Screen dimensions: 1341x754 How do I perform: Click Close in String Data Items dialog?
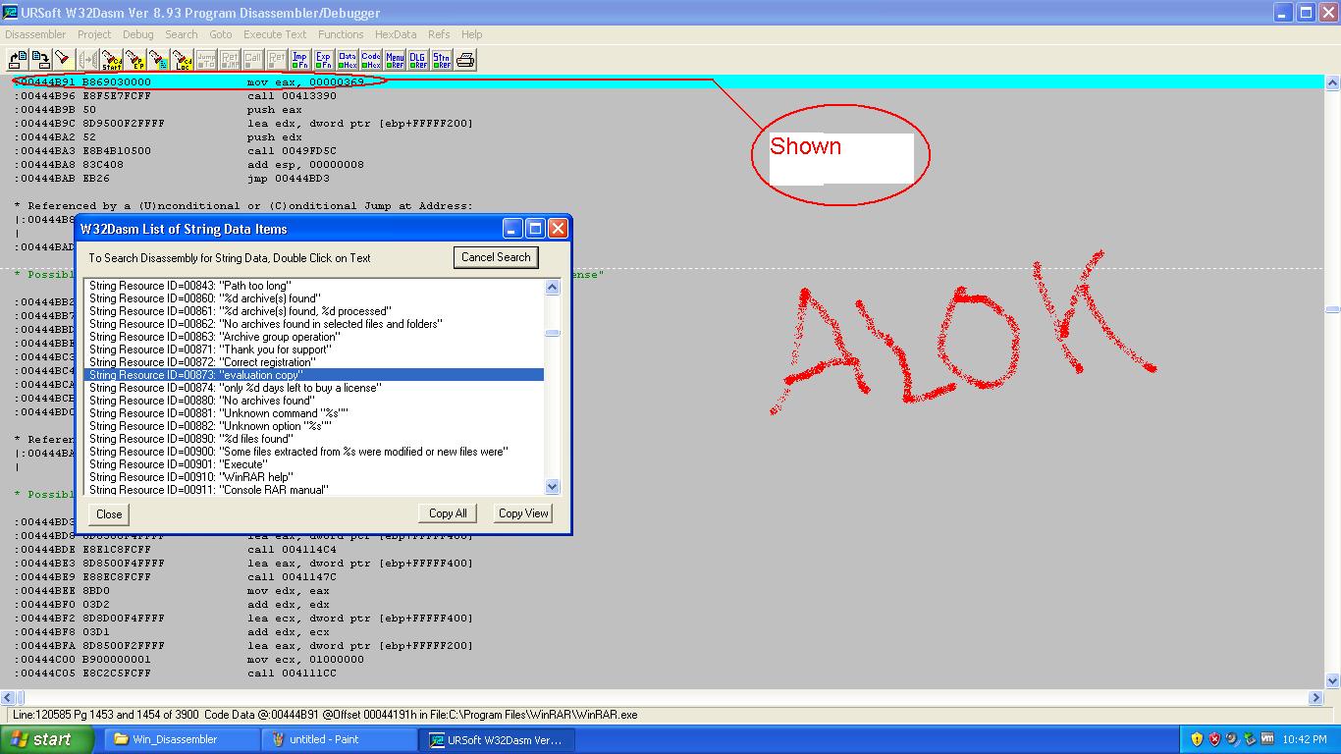coord(109,513)
